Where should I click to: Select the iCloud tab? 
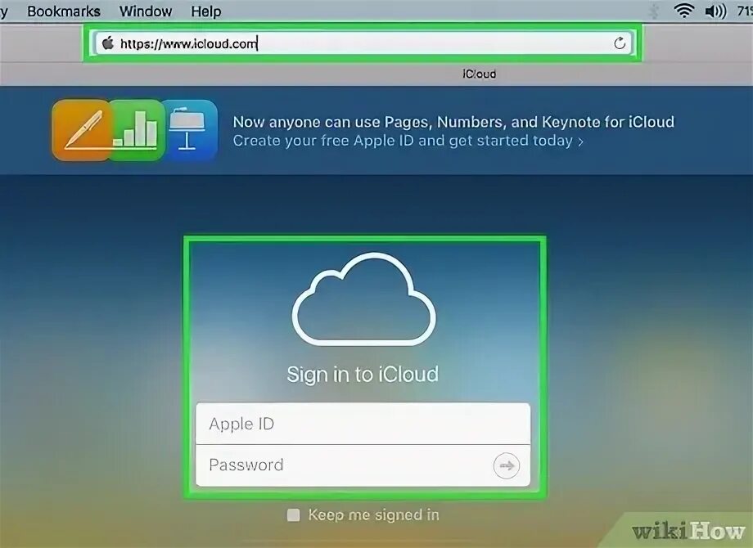coord(479,74)
